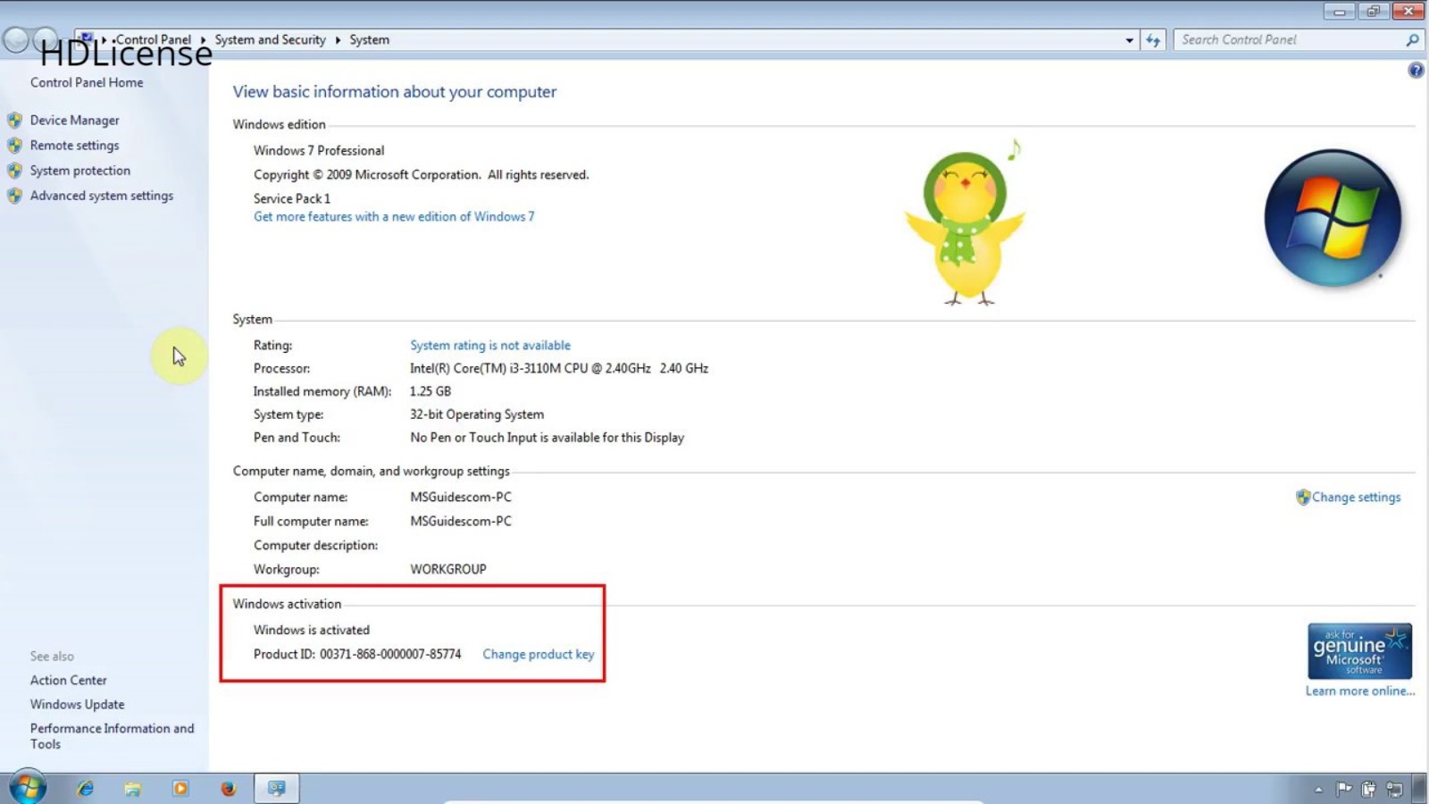Click the shield icon beside System protection

[14, 170]
